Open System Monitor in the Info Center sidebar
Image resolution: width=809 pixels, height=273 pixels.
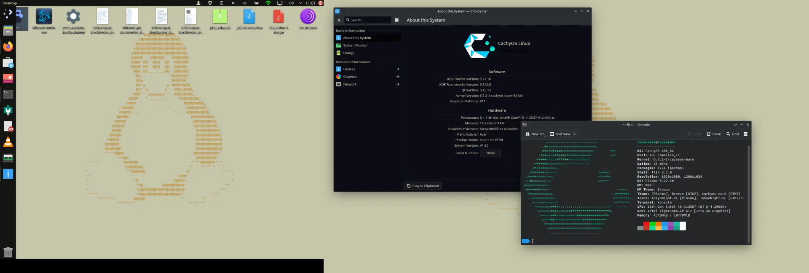[367, 45]
